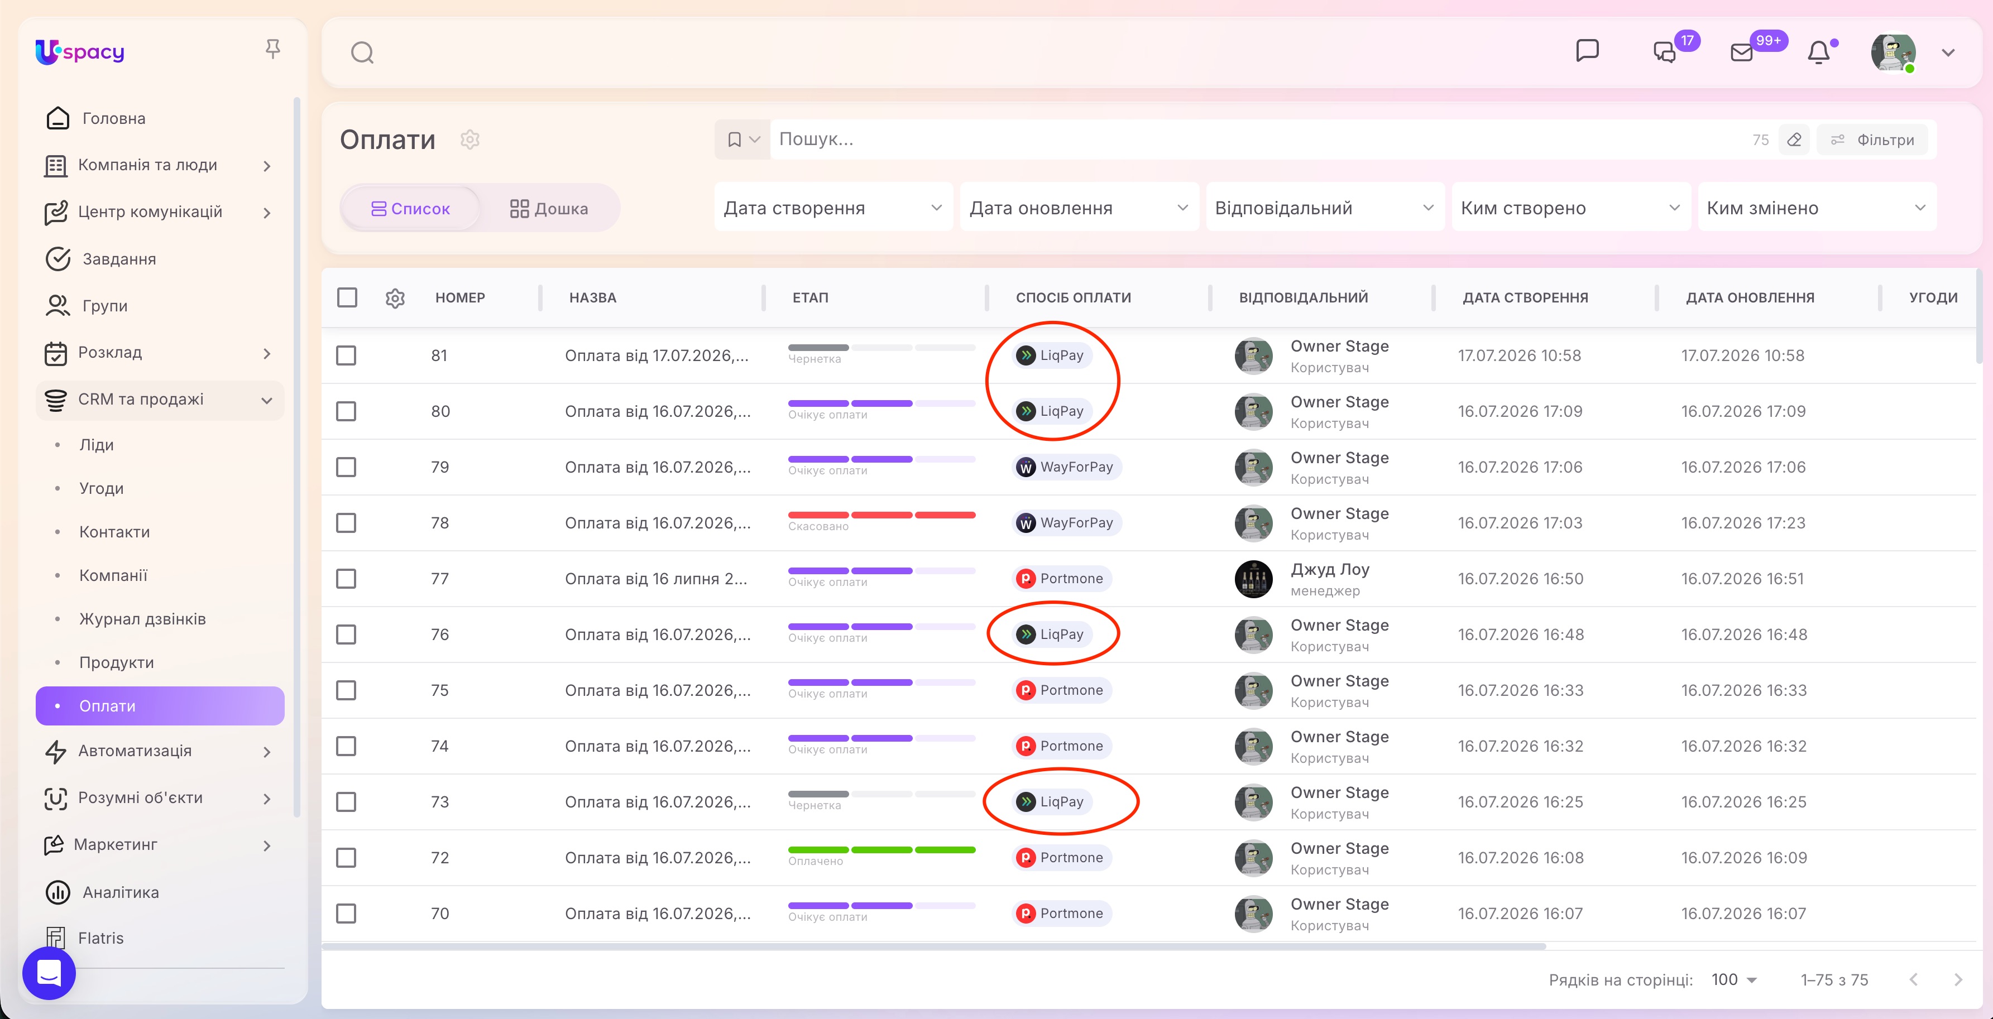Viewport: 1993px width, 1019px height.
Task: Clear search with the eraser icon
Action: (1794, 140)
